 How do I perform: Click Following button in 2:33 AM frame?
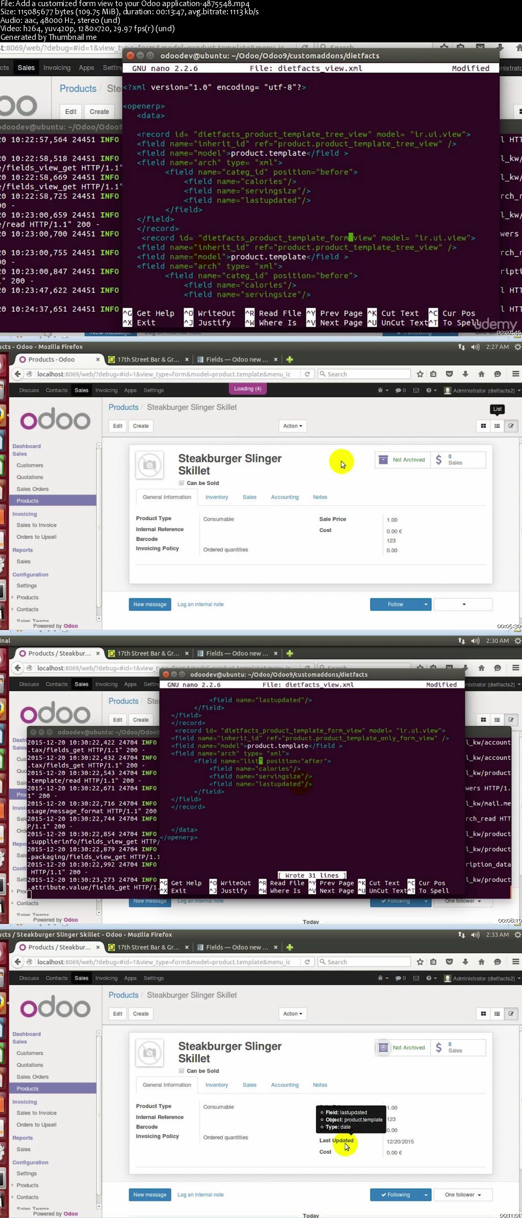click(x=396, y=1195)
